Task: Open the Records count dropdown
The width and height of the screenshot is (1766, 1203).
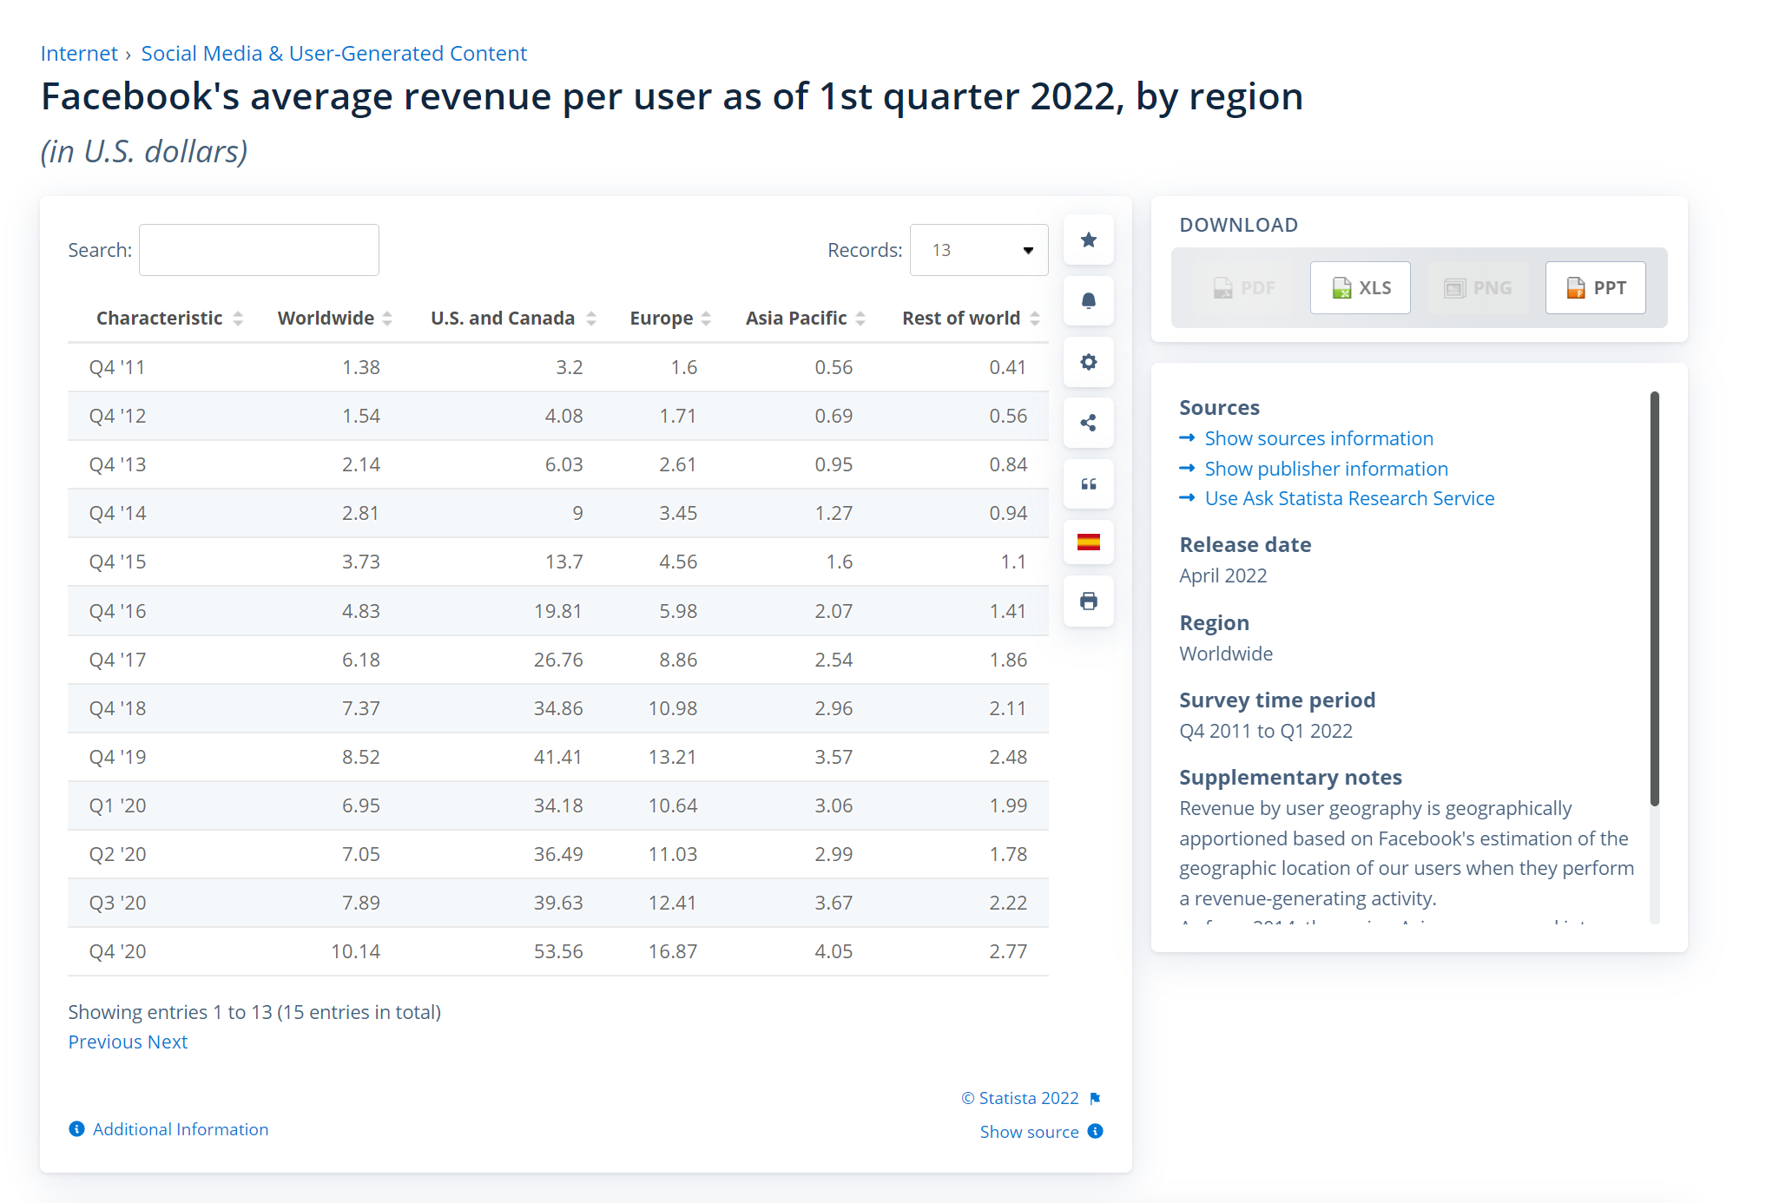Action: pos(979,250)
